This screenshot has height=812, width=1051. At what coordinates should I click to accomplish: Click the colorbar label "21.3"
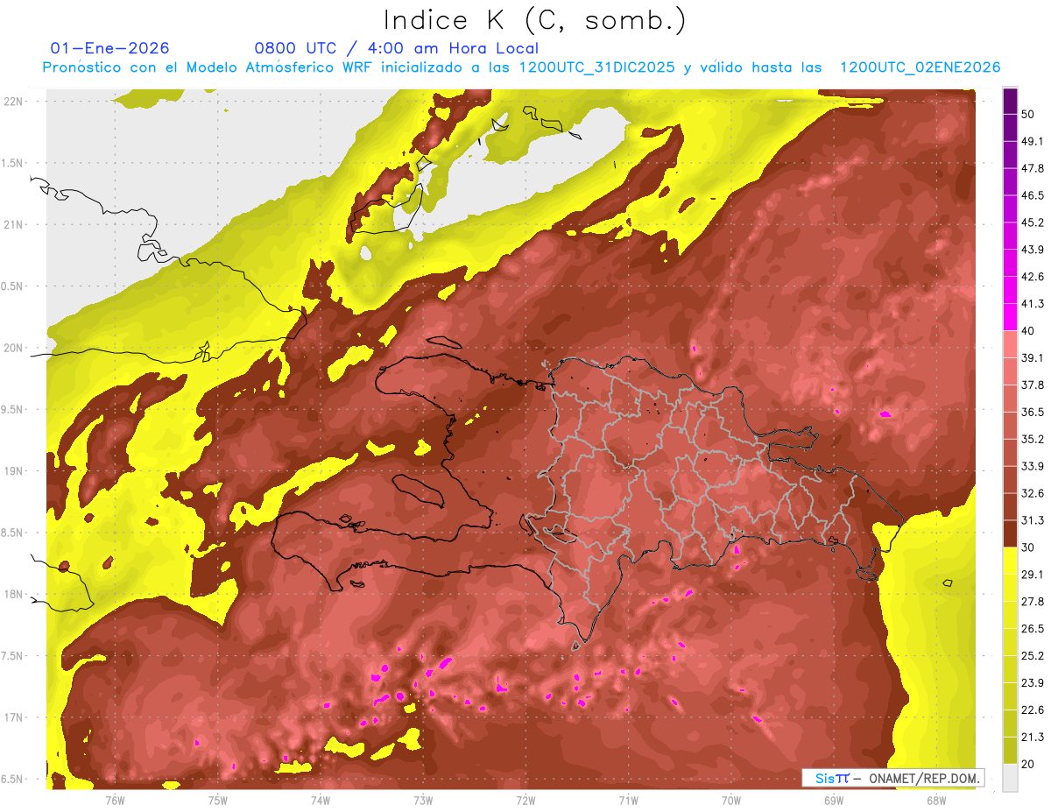pyautogui.click(x=1033, y=738)
